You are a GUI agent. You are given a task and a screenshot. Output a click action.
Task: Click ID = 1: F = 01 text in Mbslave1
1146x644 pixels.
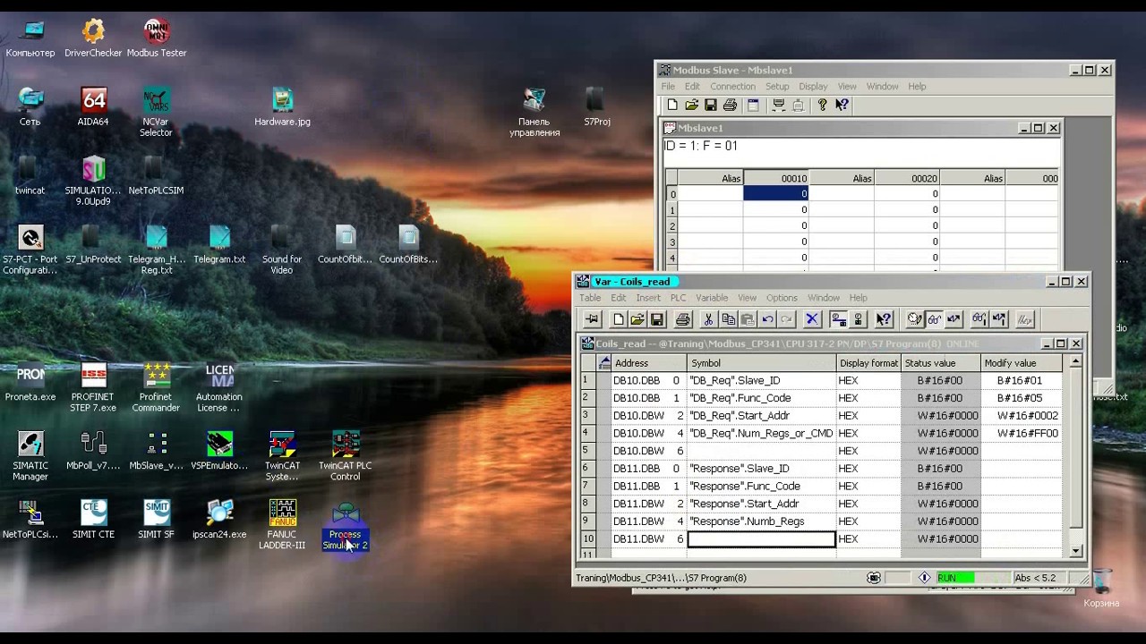701,146
